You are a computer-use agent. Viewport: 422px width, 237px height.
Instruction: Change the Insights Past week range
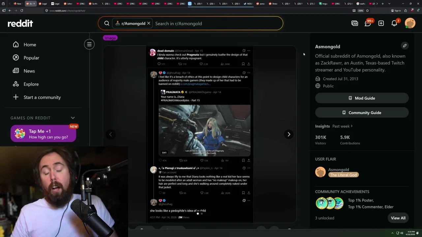[x=342, y=126]
